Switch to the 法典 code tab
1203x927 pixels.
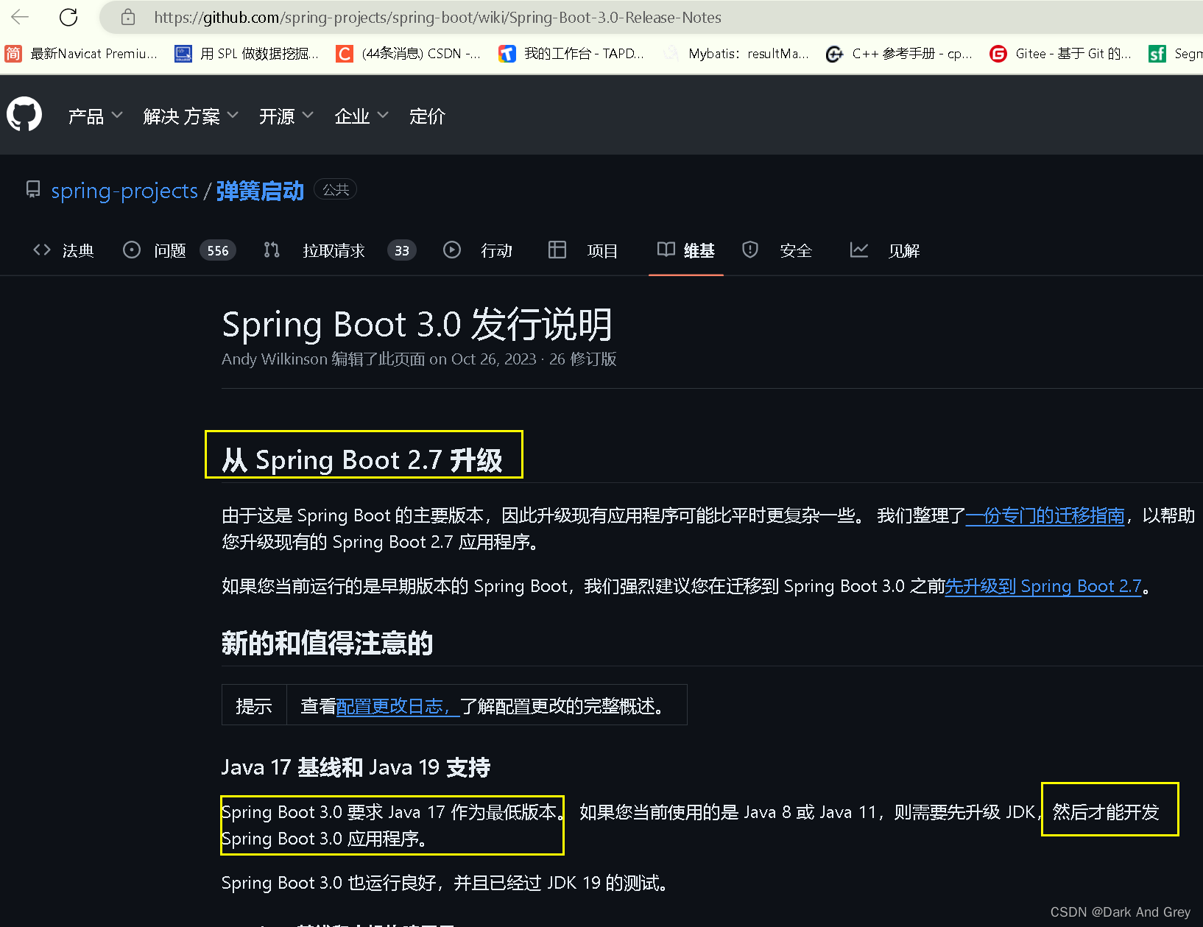[63, 250]
